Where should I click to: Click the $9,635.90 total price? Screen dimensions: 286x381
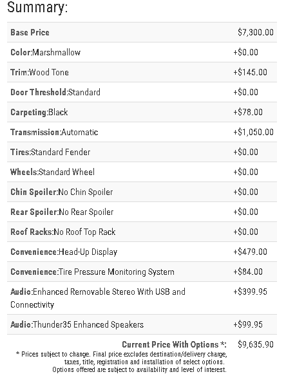[x=256, y=344]
